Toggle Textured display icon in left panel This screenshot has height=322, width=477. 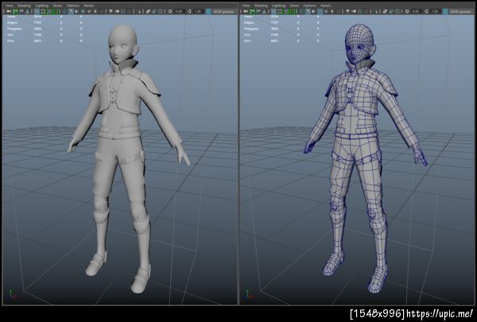click(x=89, y=12)
